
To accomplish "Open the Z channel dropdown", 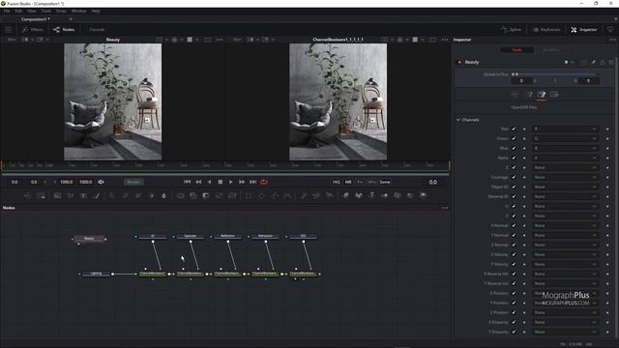I will [x=565, y=167].
